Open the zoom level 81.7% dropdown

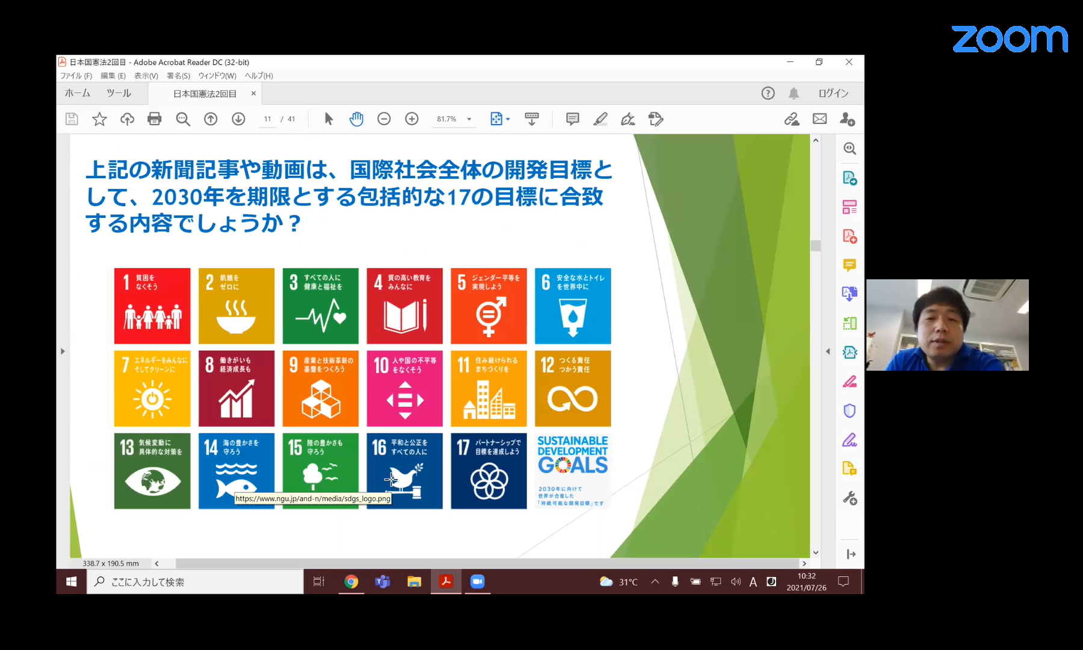469,119
